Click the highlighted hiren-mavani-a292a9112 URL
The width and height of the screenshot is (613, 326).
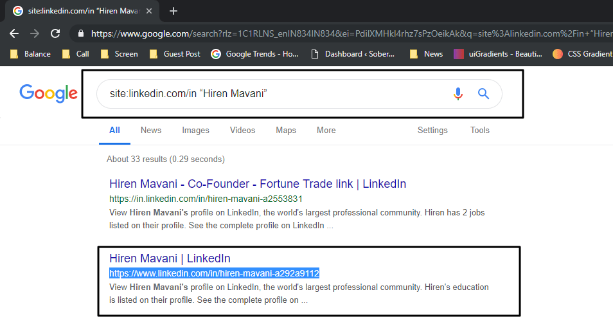(x=214, y=273)
